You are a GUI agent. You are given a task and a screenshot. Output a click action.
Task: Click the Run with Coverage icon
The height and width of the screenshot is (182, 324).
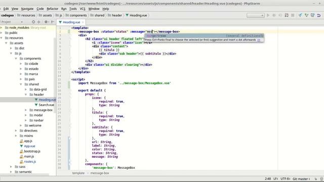(x=280, y=15)
